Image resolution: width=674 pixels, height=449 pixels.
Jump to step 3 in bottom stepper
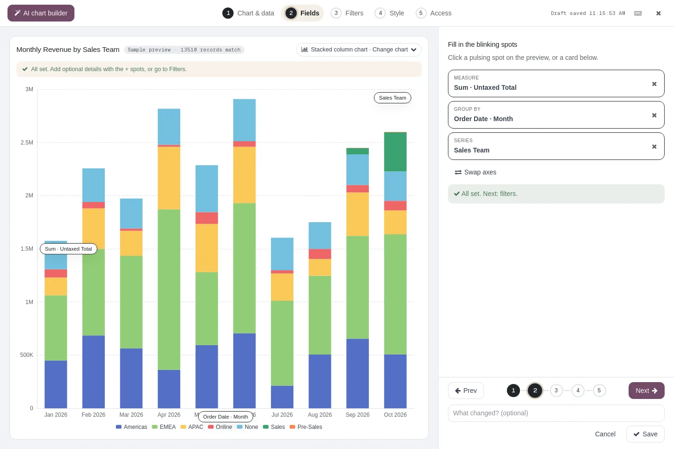coord(556,391)
